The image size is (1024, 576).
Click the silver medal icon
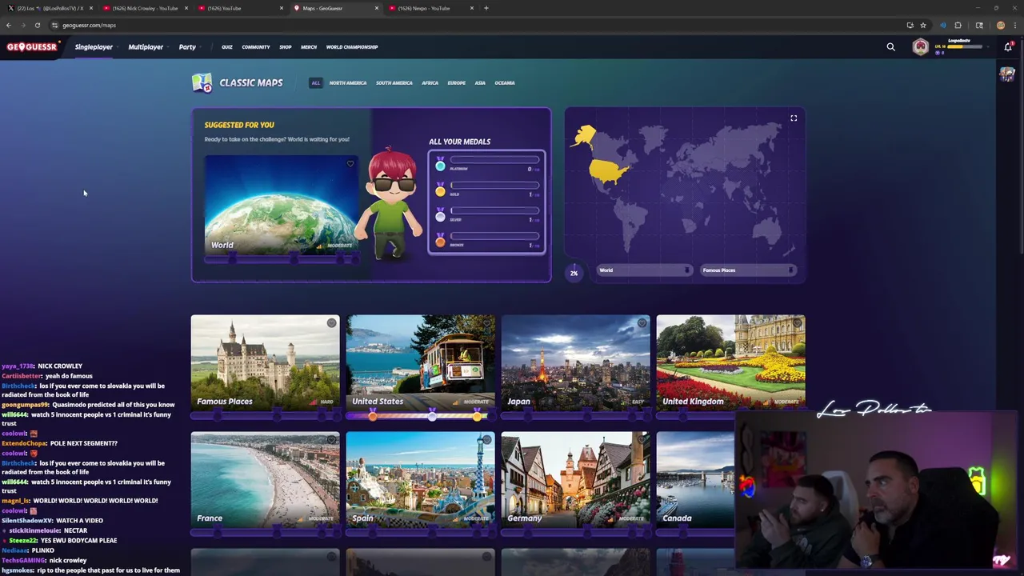[440, 215]
